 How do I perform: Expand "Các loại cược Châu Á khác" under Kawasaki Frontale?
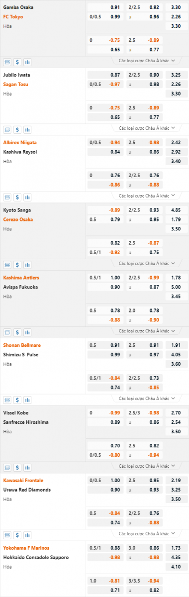(x=150, y=533)
